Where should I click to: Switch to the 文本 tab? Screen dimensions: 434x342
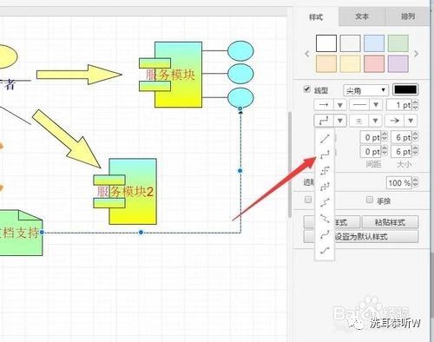[362, 16]
